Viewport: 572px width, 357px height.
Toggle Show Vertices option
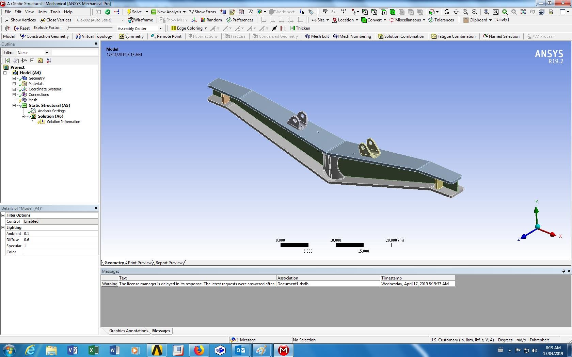tap(20, 20)
